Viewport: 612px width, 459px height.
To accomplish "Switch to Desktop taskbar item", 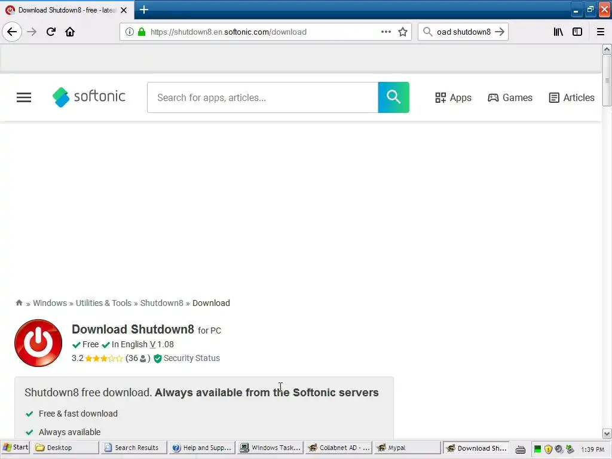I will click(x=66, y=448).
